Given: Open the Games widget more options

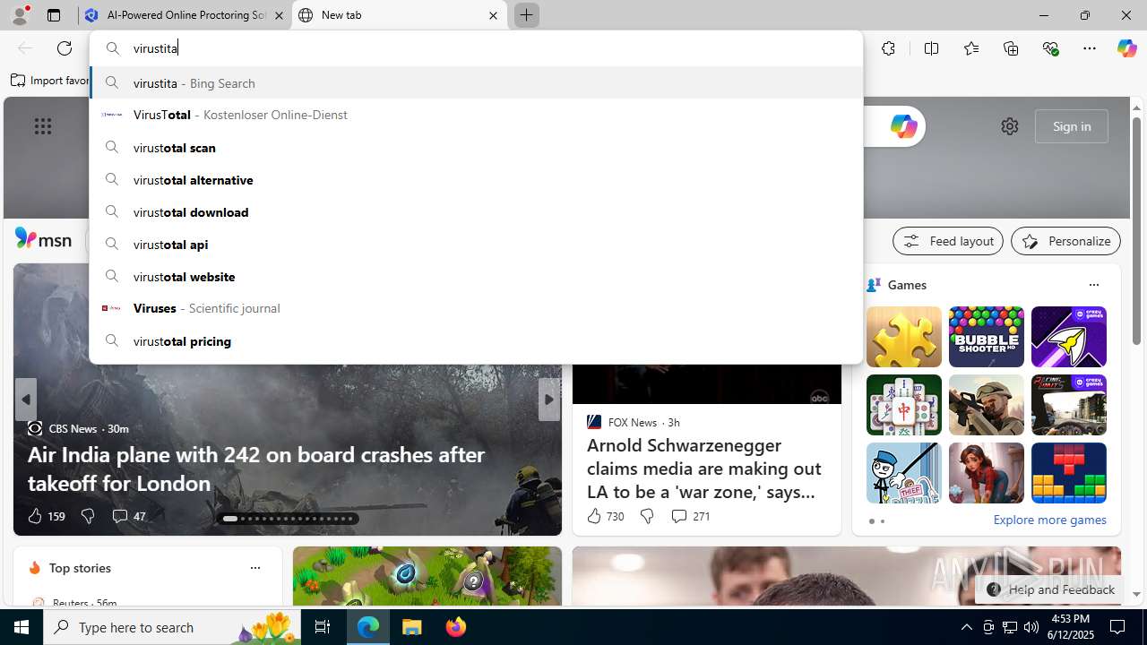Looking at the screenshot, I should click(1093, 285).
